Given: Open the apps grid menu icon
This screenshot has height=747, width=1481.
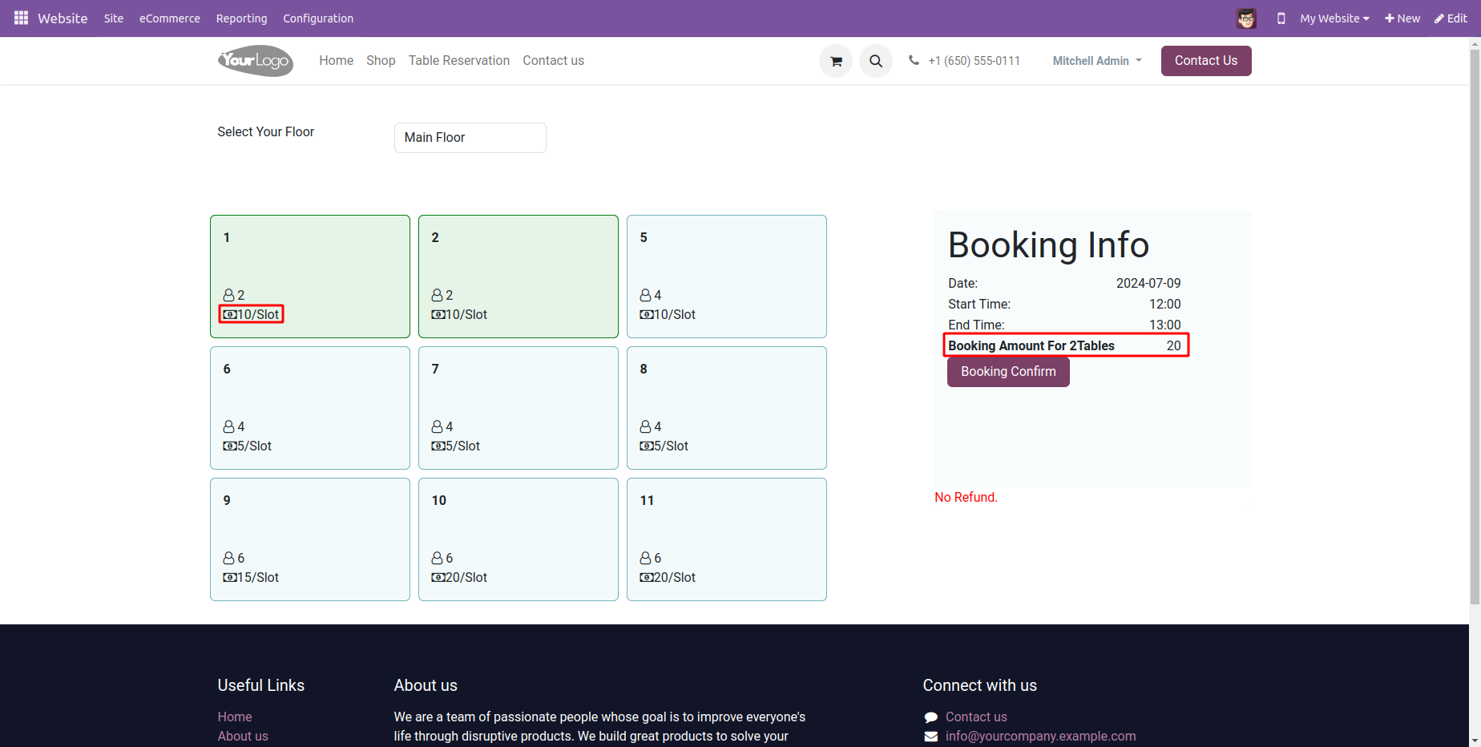Looking at the screenshot, I should (22, 18).
